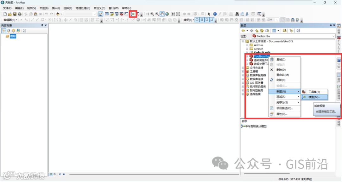Select the Pan hand tool
The image size is (342, 182).
click(162, 14)
